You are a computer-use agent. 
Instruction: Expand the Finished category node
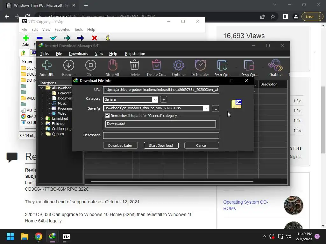[x=42, y=124]
